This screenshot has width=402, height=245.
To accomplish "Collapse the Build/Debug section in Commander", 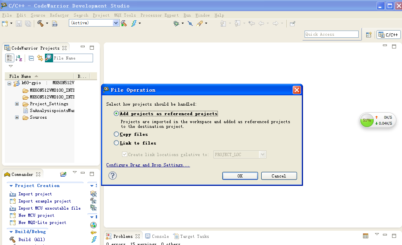I will coord(11,231).
